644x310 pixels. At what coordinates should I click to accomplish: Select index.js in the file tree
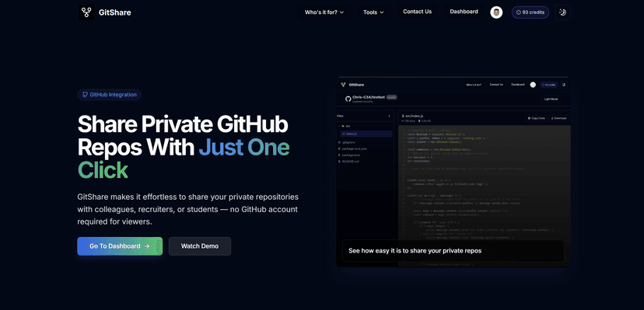[366, 134]
